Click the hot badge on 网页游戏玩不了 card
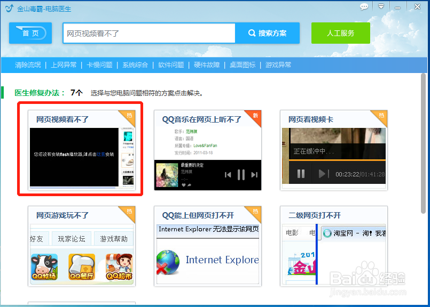Screen dimensions: 430x307 [129, 212]
